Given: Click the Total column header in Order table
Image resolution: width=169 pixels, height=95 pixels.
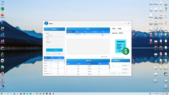Looking at the screenshot, I should point(105,32).
